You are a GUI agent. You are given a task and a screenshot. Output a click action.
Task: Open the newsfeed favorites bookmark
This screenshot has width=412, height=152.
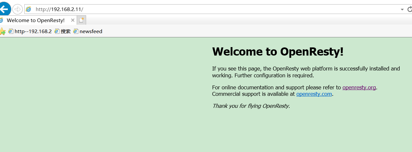tap(88, 32)
